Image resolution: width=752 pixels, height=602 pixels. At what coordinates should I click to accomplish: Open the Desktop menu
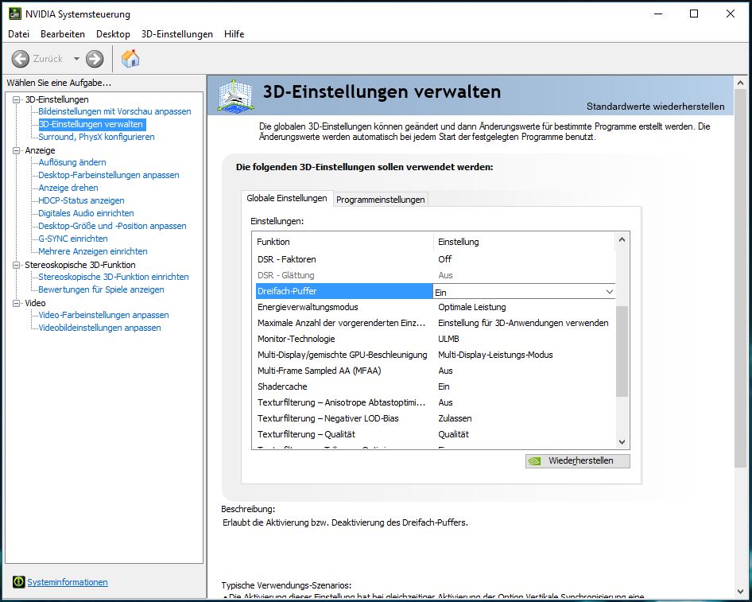point(113,34)
